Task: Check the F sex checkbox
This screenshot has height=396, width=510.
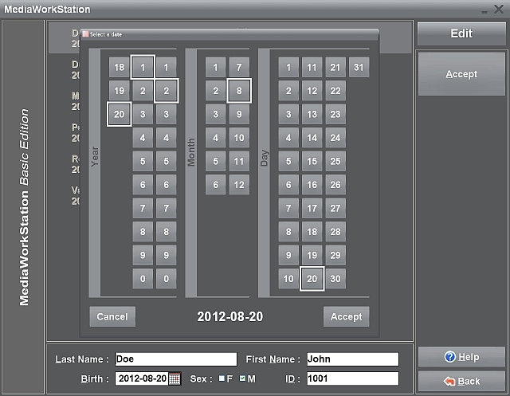Action: [x=222, y=378]
